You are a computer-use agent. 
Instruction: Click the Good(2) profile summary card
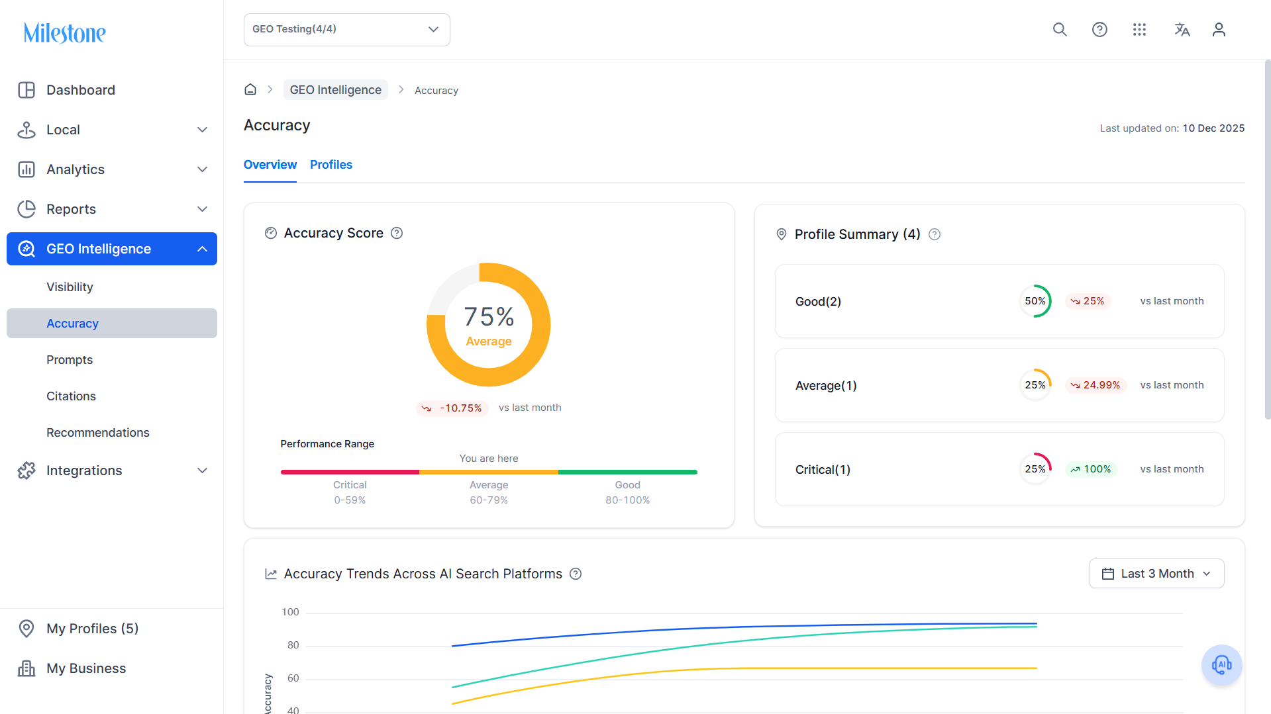999,301
